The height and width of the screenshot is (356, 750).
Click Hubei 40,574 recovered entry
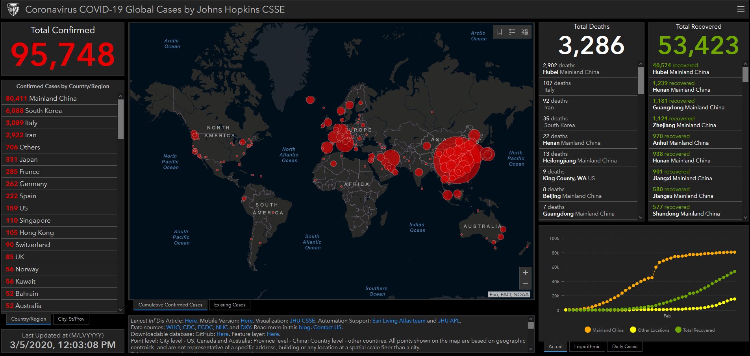coord(696,69)
